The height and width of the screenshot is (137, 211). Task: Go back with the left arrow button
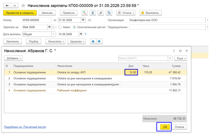click(x=7, y=6)
